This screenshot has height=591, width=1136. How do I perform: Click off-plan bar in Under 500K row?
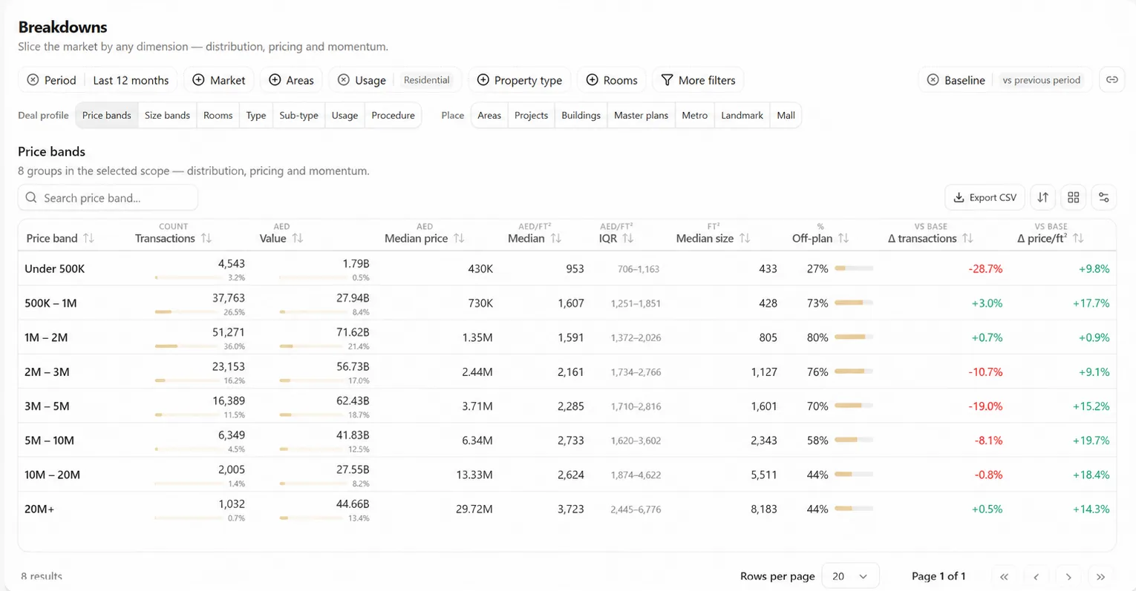pyautogui.click(x=854, y=268)
